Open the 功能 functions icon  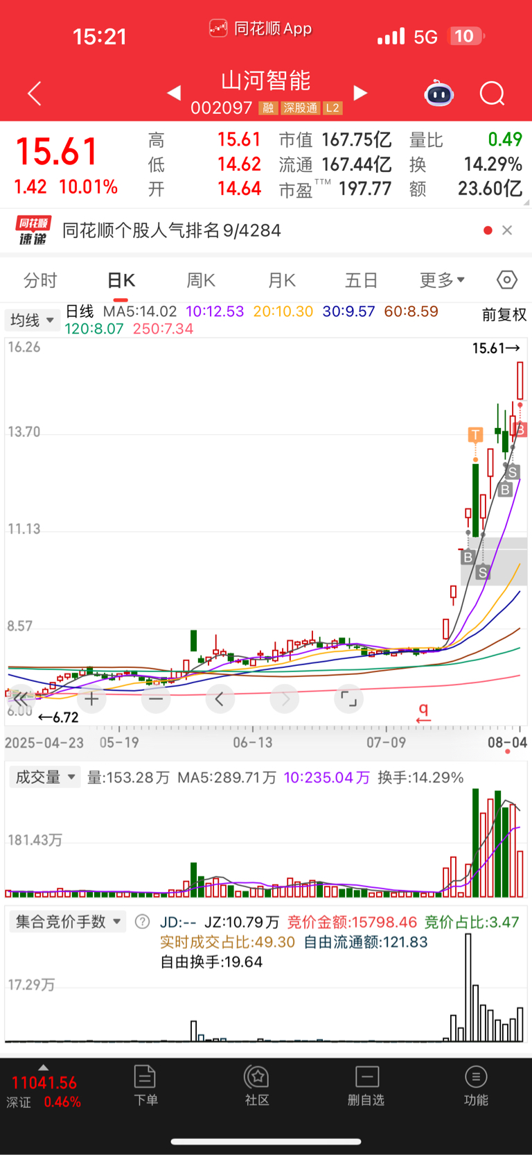[476, 1086]
